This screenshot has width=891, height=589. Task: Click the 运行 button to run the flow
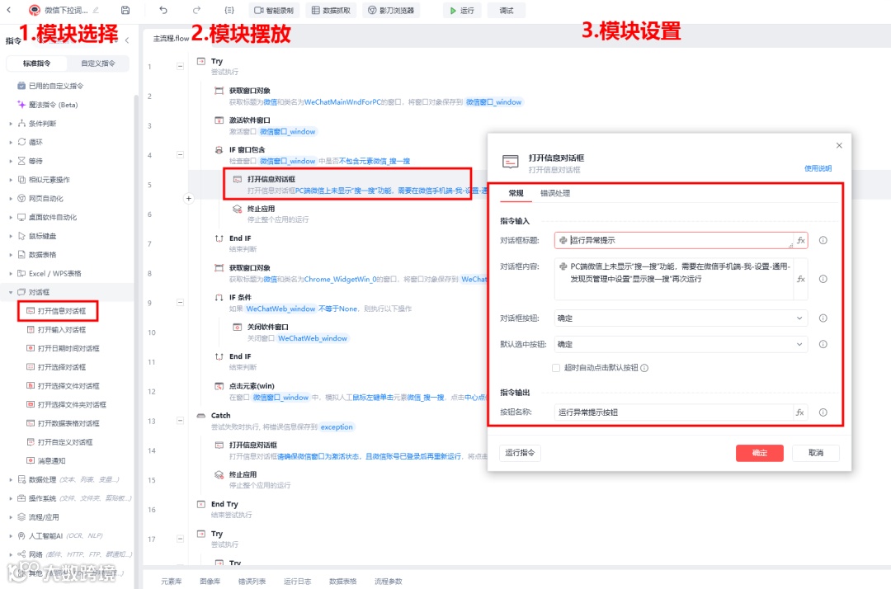[x=462, y=10]
